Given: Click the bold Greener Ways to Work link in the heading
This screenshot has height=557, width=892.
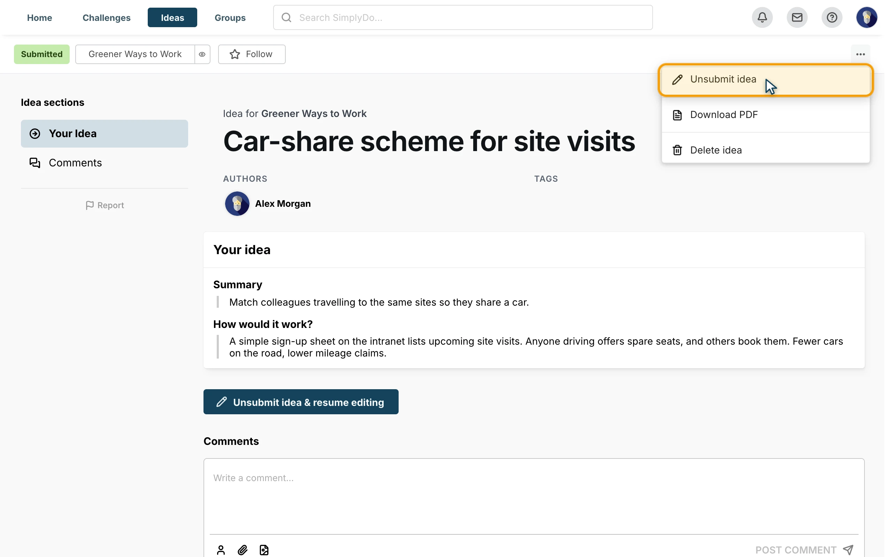Looking at the screenshot, I should (x=314, y=113).
